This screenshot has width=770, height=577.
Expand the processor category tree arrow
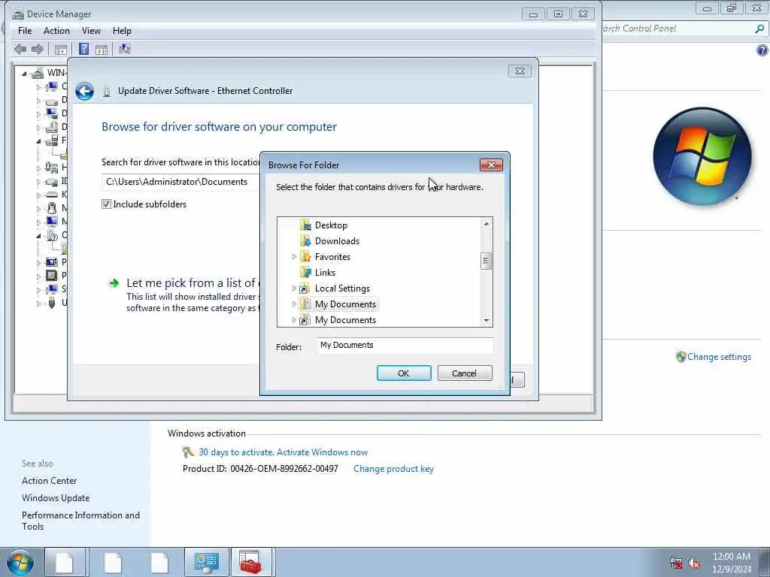click(39, 276)
